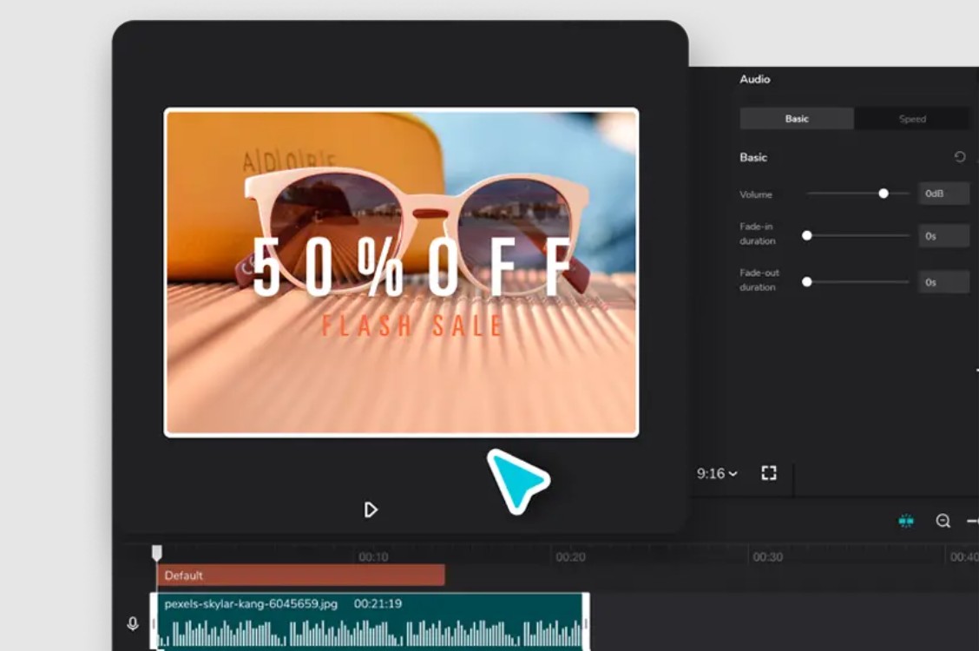Select the Default clip on the timeline
The width and height of the screenshot is (979, 651).
[300, 575]
